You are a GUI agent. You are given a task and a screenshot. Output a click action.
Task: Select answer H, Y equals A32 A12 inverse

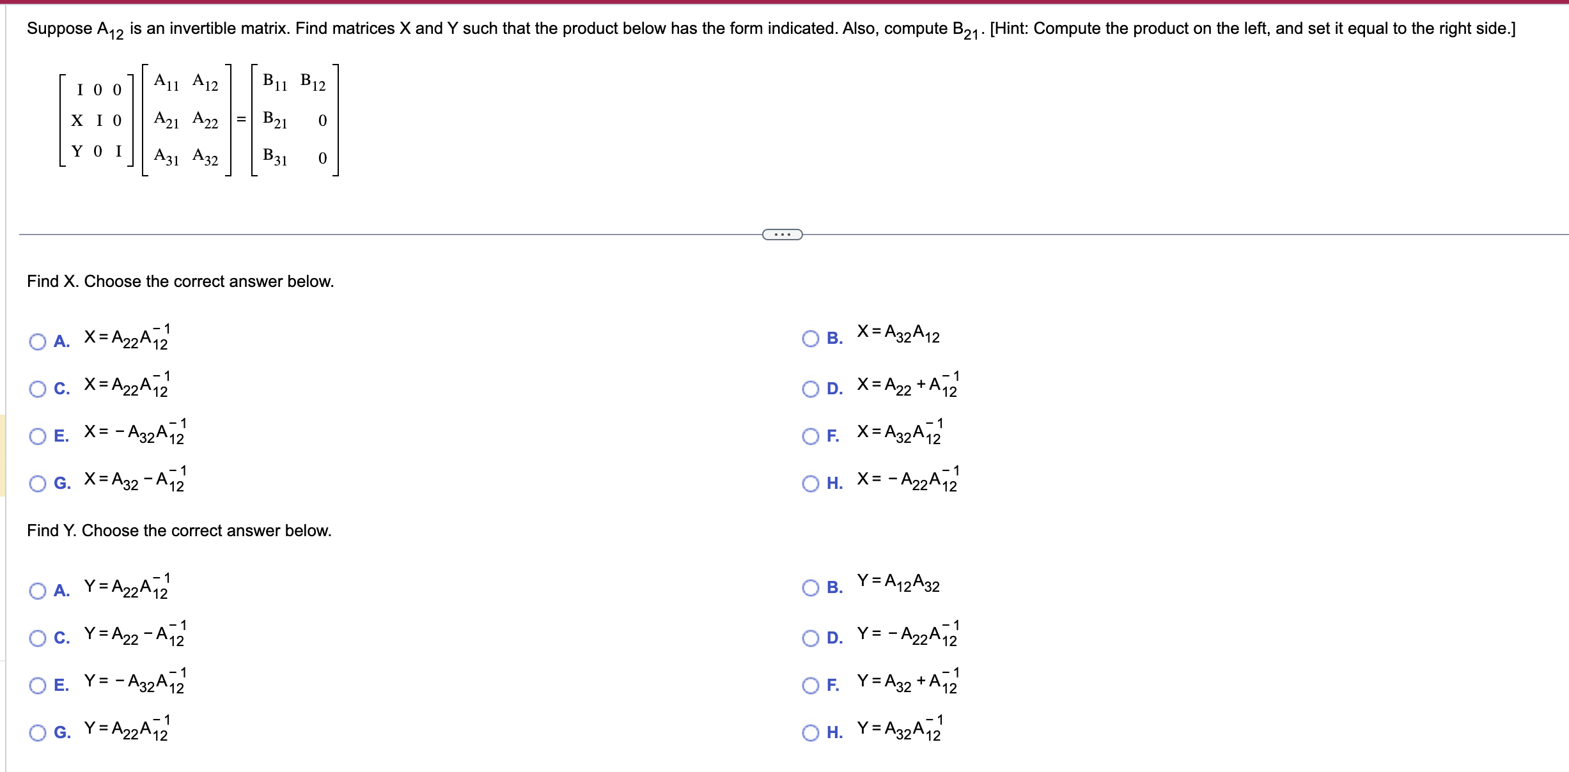point(809,732)
